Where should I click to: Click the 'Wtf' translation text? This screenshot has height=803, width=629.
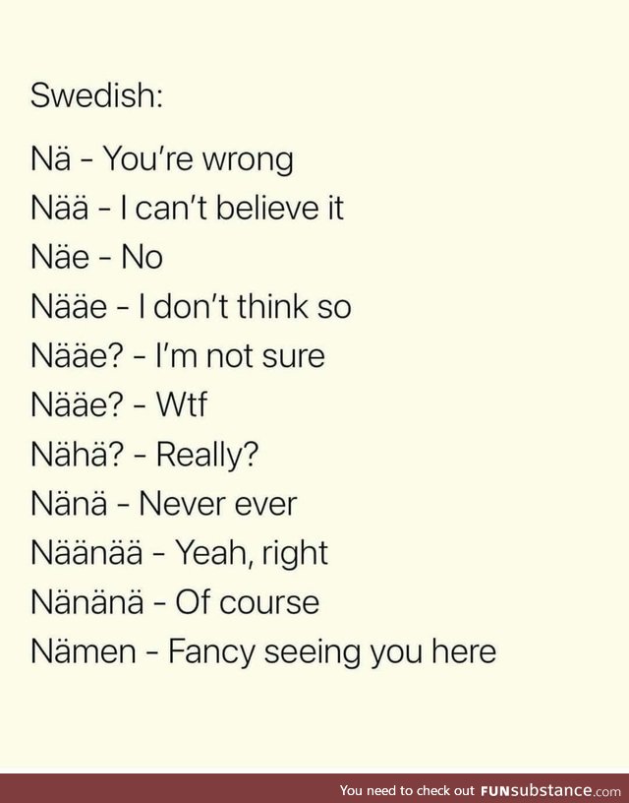click(182, 404)
